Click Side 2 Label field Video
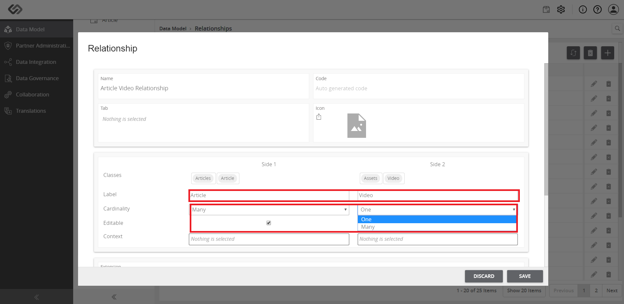This screenshot has height=304, width=624. pyautogui.click(x=438, y=195)
